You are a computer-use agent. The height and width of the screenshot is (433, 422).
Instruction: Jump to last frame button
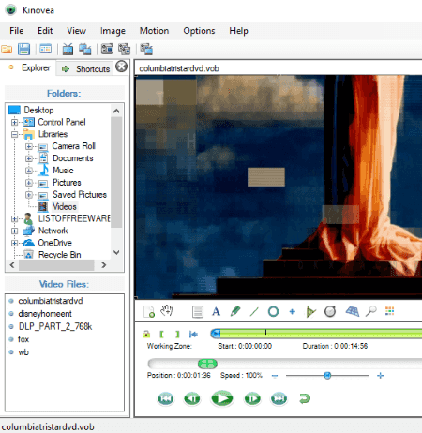(x=279, y=398)
